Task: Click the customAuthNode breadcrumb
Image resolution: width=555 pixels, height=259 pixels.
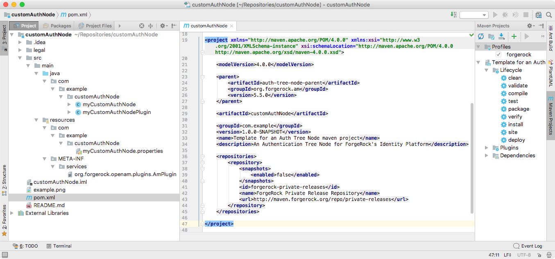Action: (29, 15)
